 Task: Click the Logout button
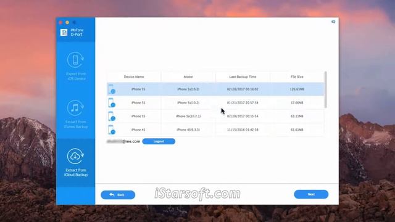tap(159, 141)
